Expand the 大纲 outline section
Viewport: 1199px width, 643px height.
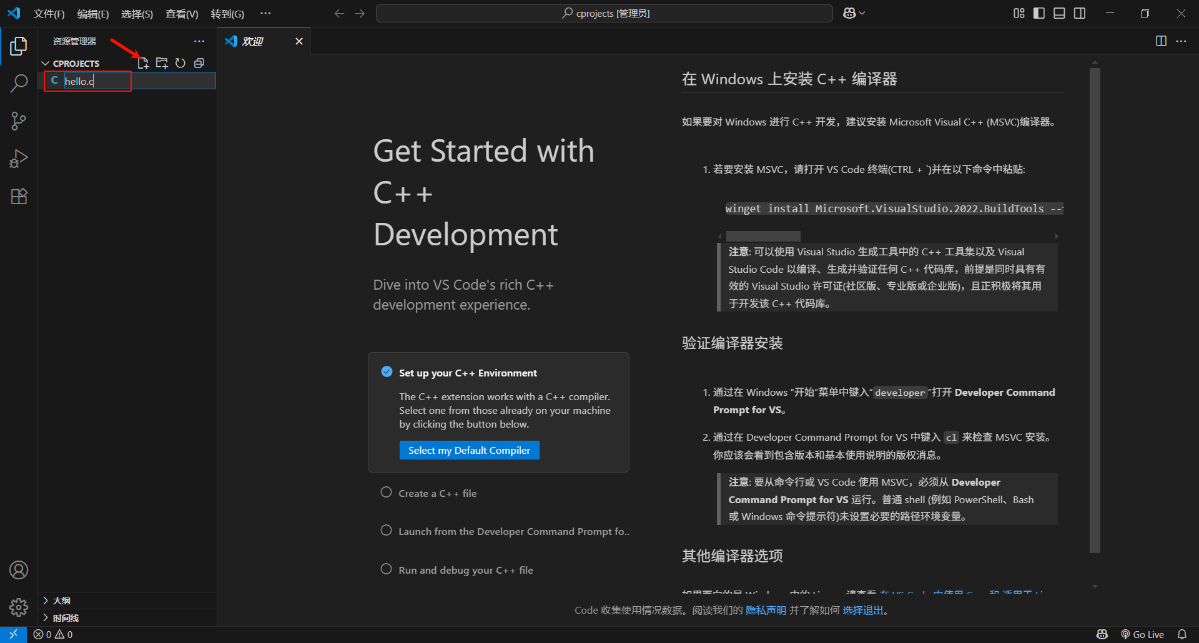click(x=61, y=601)
